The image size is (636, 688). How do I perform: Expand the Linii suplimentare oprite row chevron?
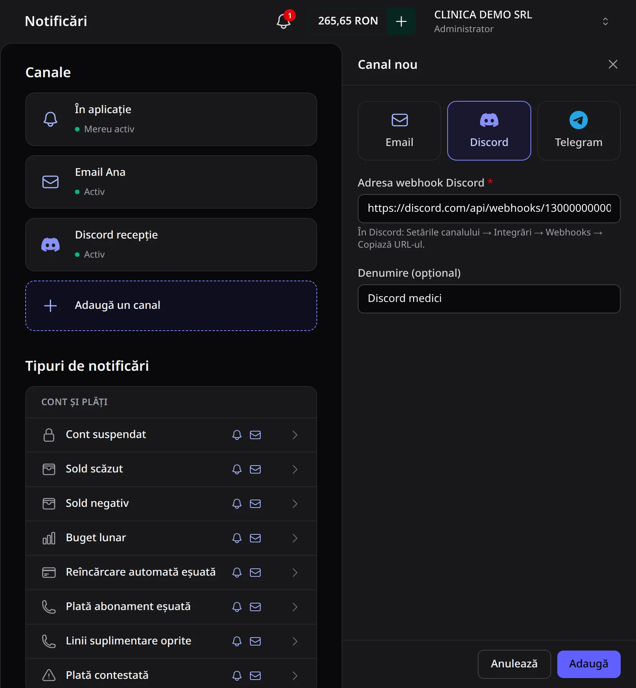tap(295, 641)
